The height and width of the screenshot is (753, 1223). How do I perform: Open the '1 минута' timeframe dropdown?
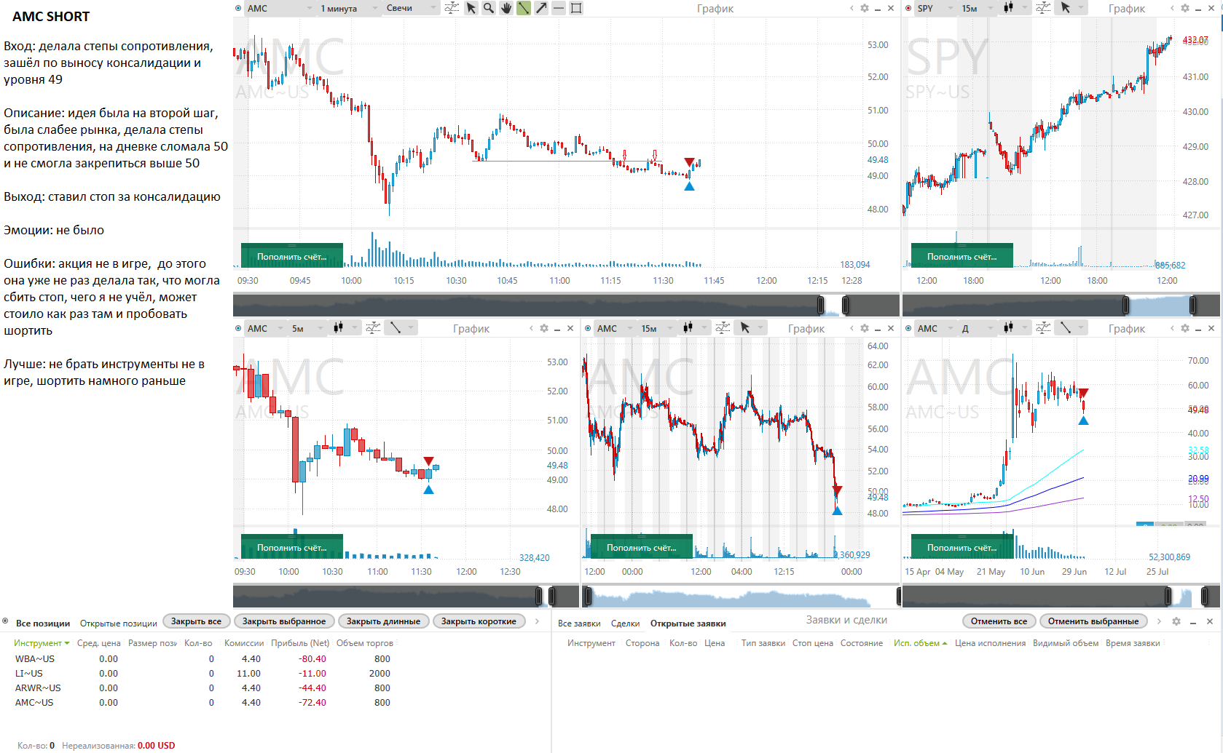(349, 8)
